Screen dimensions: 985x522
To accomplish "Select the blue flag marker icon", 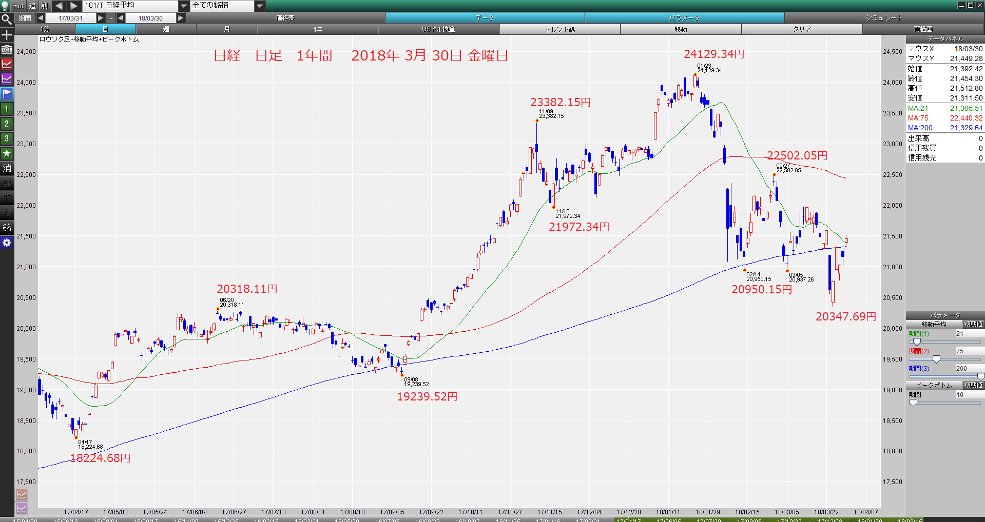I will (7, 94).
